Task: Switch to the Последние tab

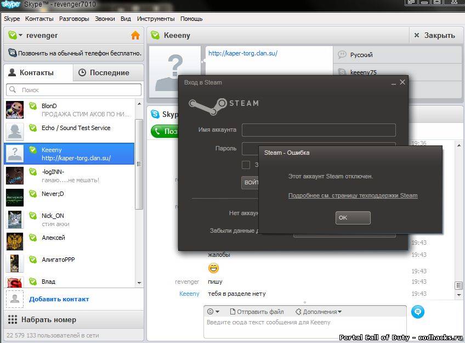Action: coord(108,72)
